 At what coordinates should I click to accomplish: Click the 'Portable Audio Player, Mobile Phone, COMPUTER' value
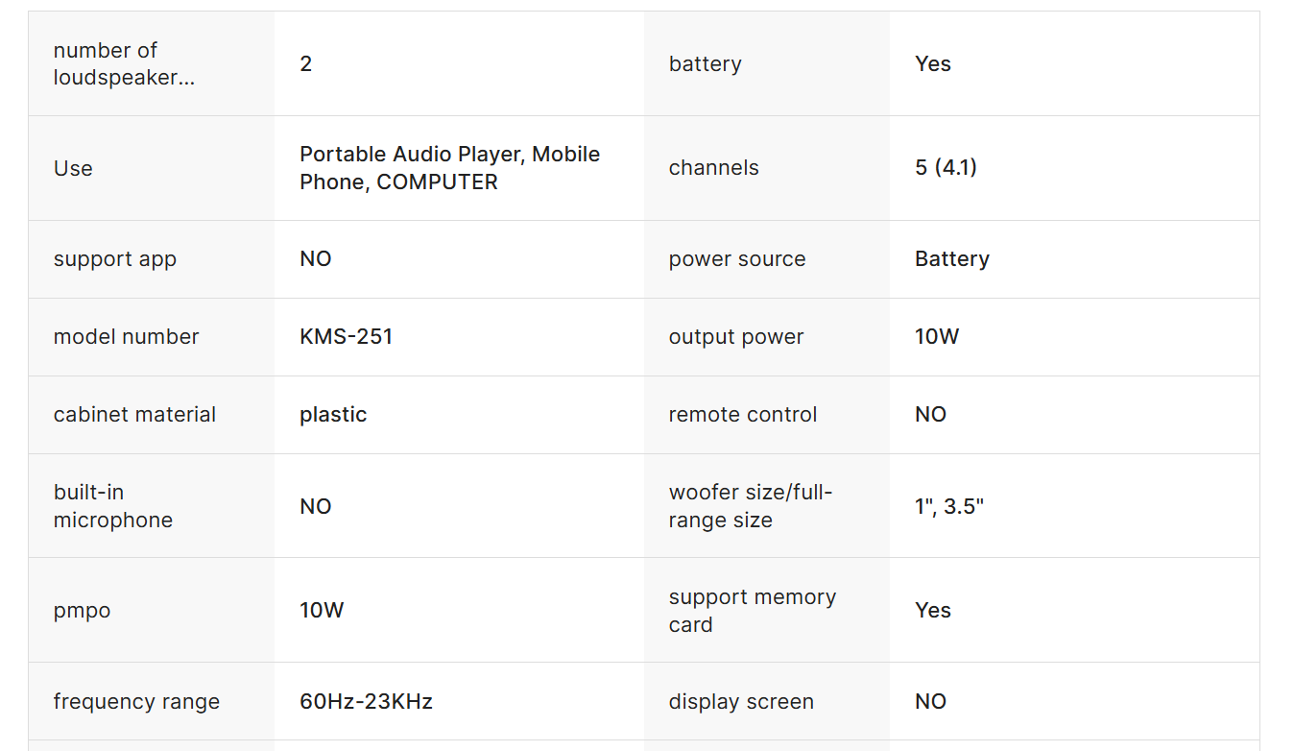pyautogui.click(x=449, y=168)
